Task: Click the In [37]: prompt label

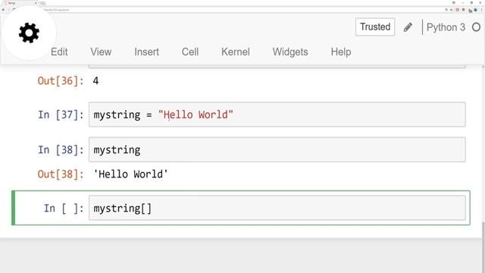Action: 61,115
